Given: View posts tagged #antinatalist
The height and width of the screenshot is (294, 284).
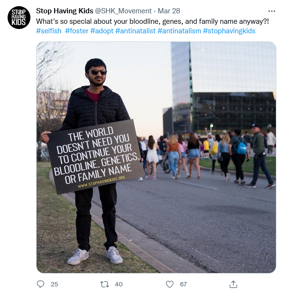Looking at the screenshot, I should click(x=135, y=31).
